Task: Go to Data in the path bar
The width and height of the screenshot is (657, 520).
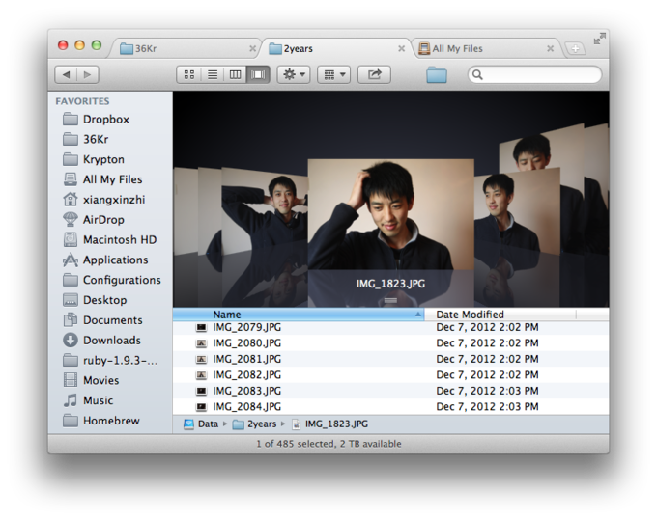Action: coord(201,424)
